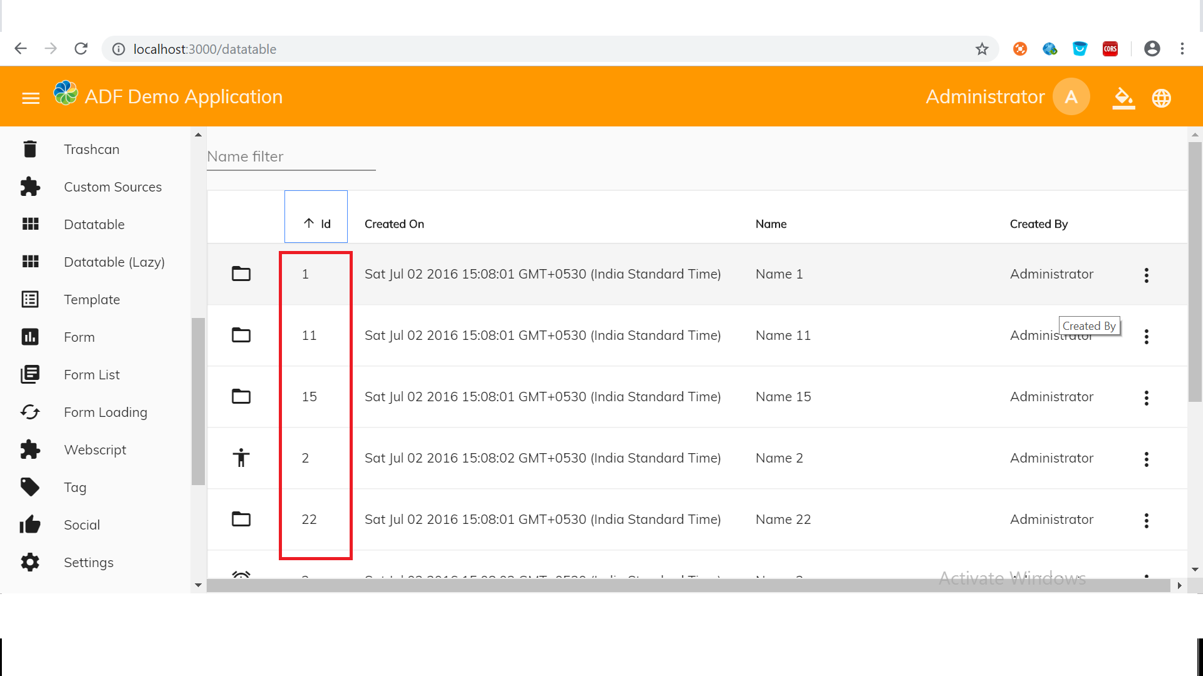The image size is (1203, 676).
Task: Open Custom Sources from sidebar
Action: pyautogui.click(x=113, y=187)
